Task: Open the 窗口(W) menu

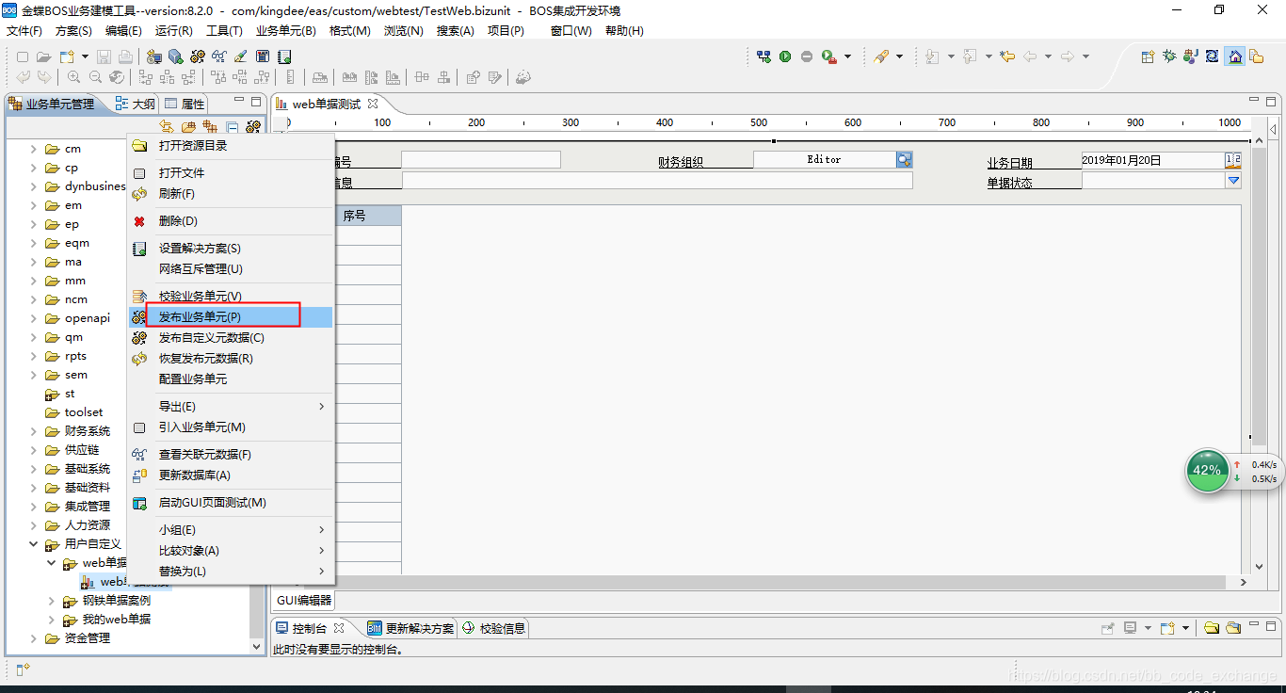Action: click(x=571, y=31)
